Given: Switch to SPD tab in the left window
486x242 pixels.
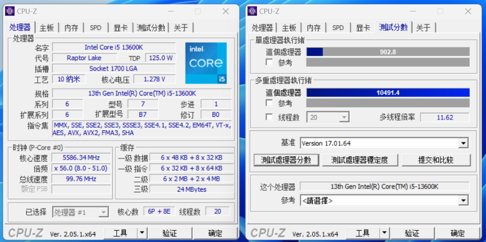Looking at the screenshot, I should (x=95, y=28).
